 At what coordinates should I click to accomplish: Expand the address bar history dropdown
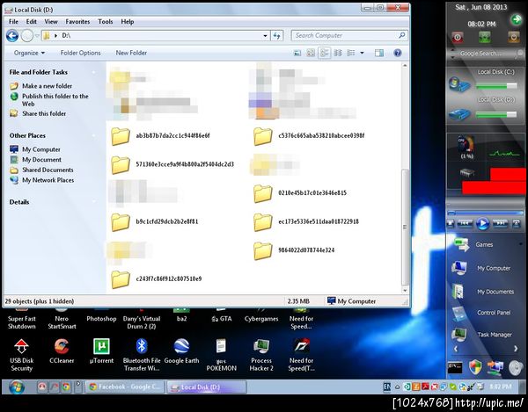[266, 36]
